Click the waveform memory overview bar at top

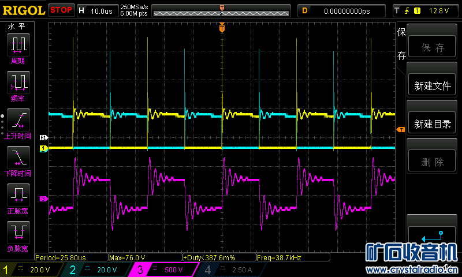click(221, 11)
